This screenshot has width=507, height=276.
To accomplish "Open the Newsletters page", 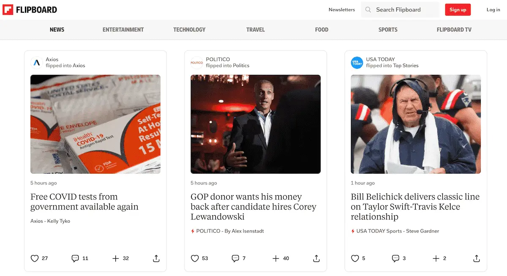I will point(342,9).
